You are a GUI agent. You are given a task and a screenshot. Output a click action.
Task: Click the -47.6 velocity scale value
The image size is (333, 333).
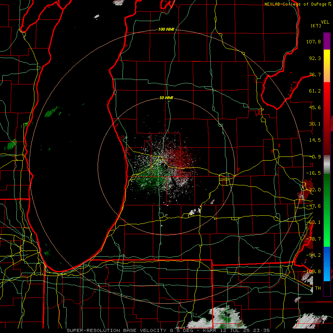(313, 206)
